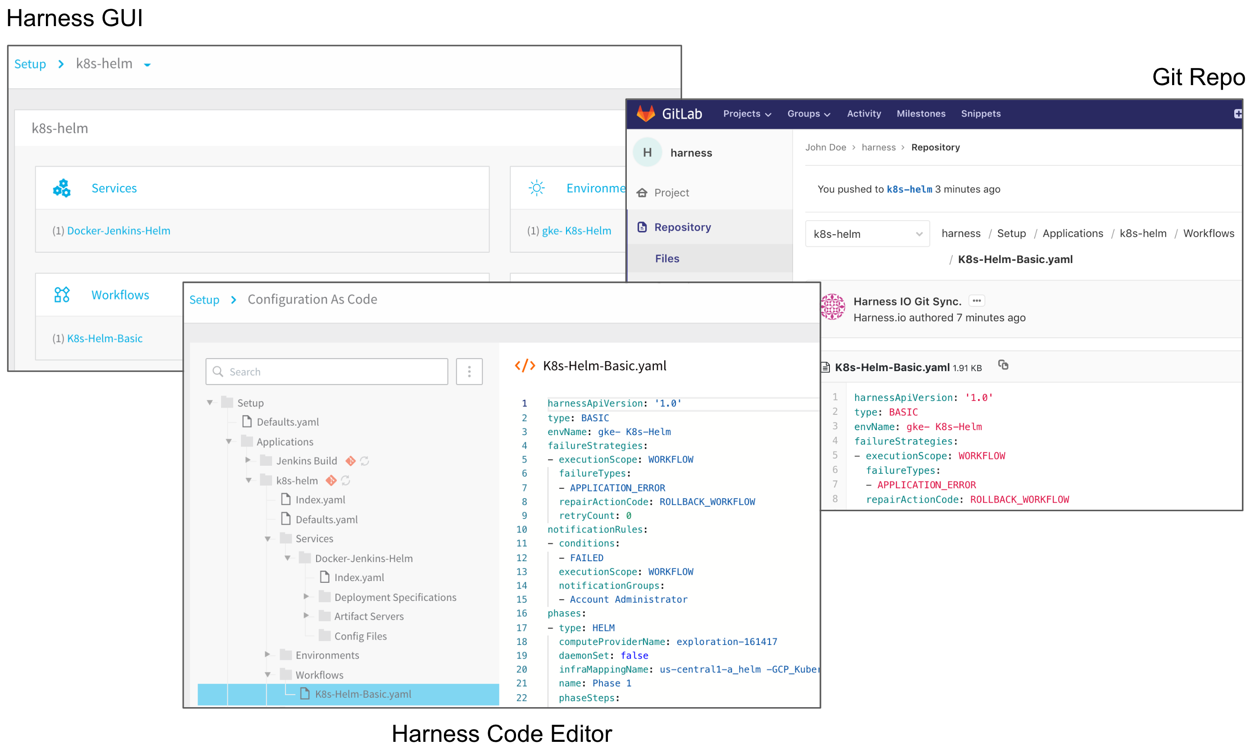This screenshot has width=1250, height=754.
Task: Click the git sync icon beside Jenkins Build
Action: [x=350, y=461]
